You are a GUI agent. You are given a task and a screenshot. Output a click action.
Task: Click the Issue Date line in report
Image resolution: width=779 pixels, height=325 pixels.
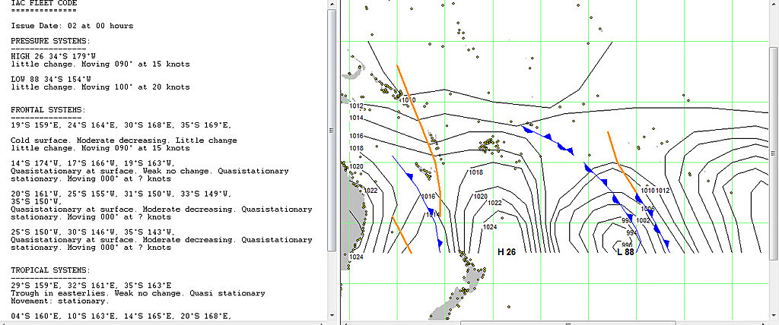pyautogui.click(x=72, y=26)
